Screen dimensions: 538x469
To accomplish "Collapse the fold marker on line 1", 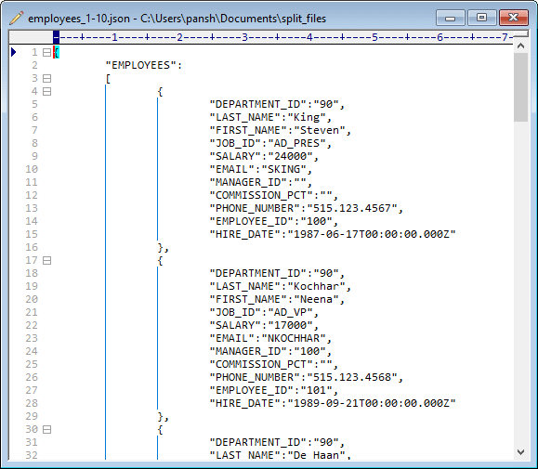I will tap(47, 52).
